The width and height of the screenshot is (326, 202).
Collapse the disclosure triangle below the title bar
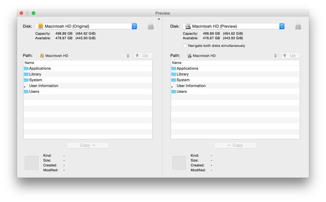[159, 19]
